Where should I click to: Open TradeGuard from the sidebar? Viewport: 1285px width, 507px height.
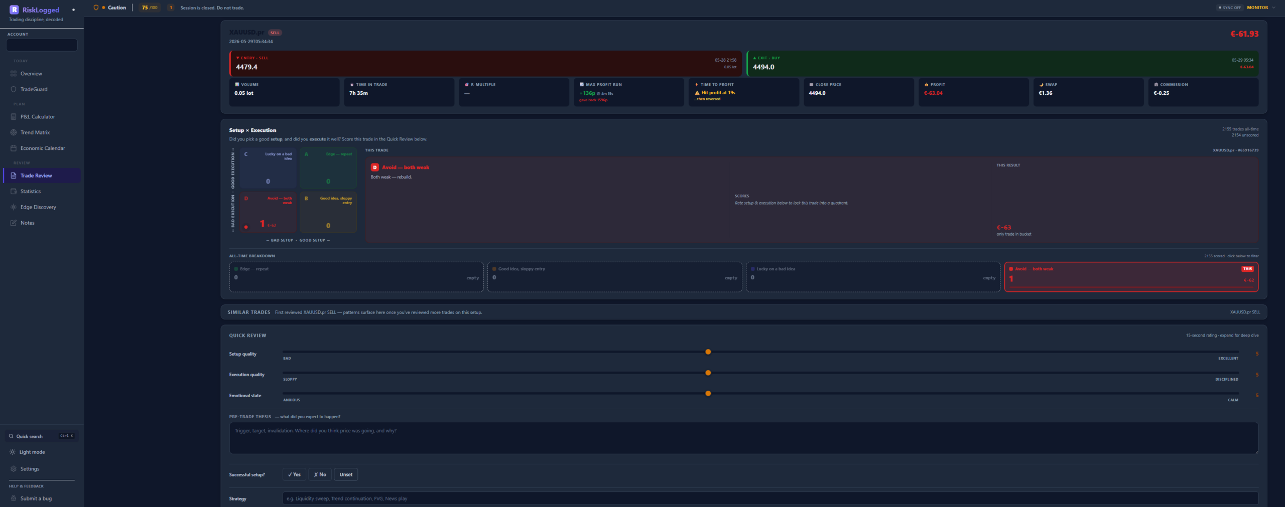(42, 89)
